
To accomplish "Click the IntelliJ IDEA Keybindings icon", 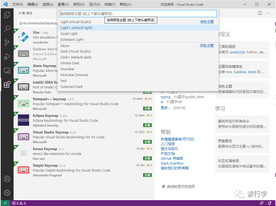I will tap(23, 87).
